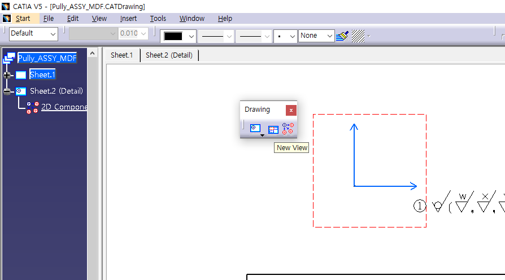Click the circled number 1 balloon

[420, 206]
